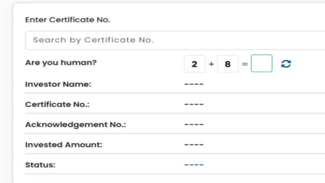
Task: Focus the Search by Certificate No. field
Action: [x=175, y=40]
